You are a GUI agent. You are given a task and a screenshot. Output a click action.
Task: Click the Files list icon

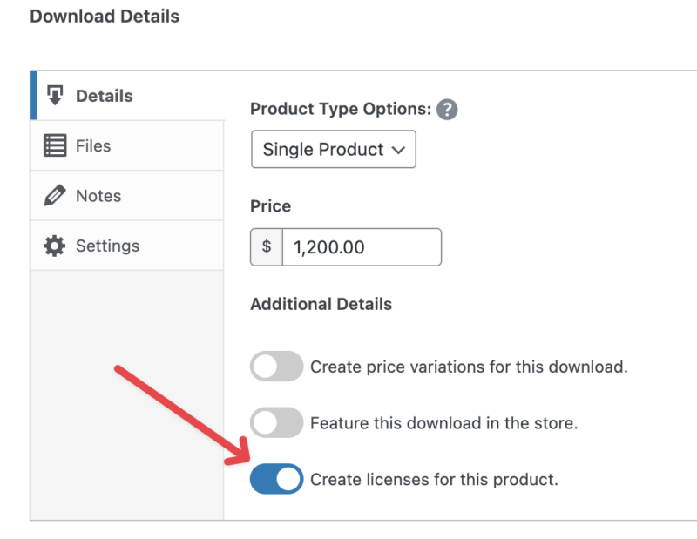(55, 145)
